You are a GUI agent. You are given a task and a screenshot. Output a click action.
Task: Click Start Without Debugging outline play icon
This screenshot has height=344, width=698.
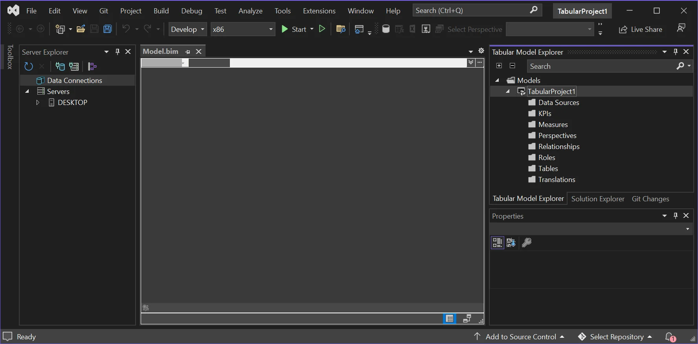(322, 29)
